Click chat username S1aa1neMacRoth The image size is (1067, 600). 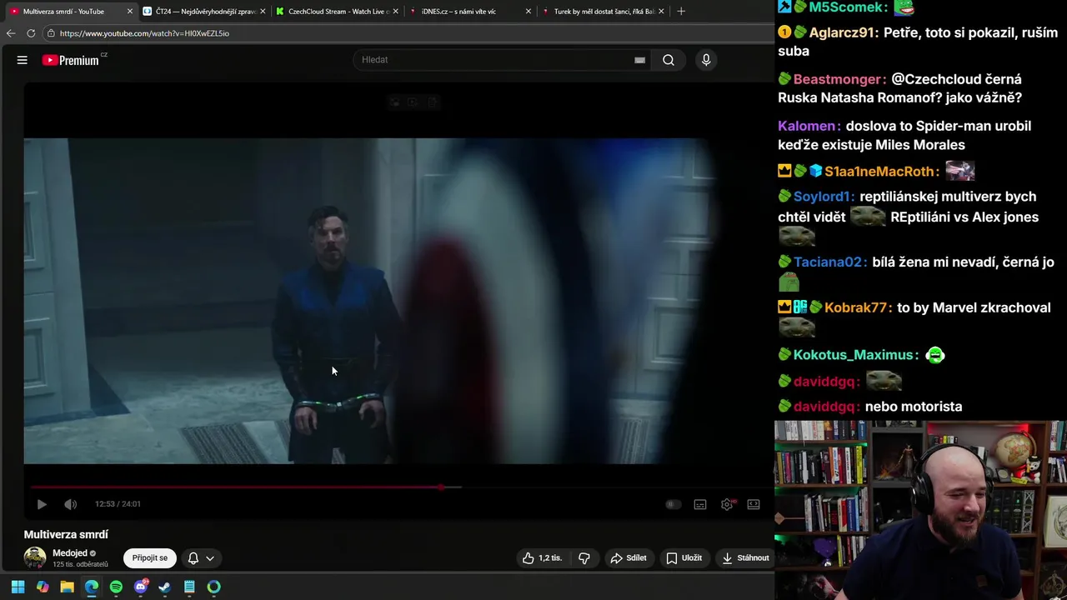coord(878,172)
